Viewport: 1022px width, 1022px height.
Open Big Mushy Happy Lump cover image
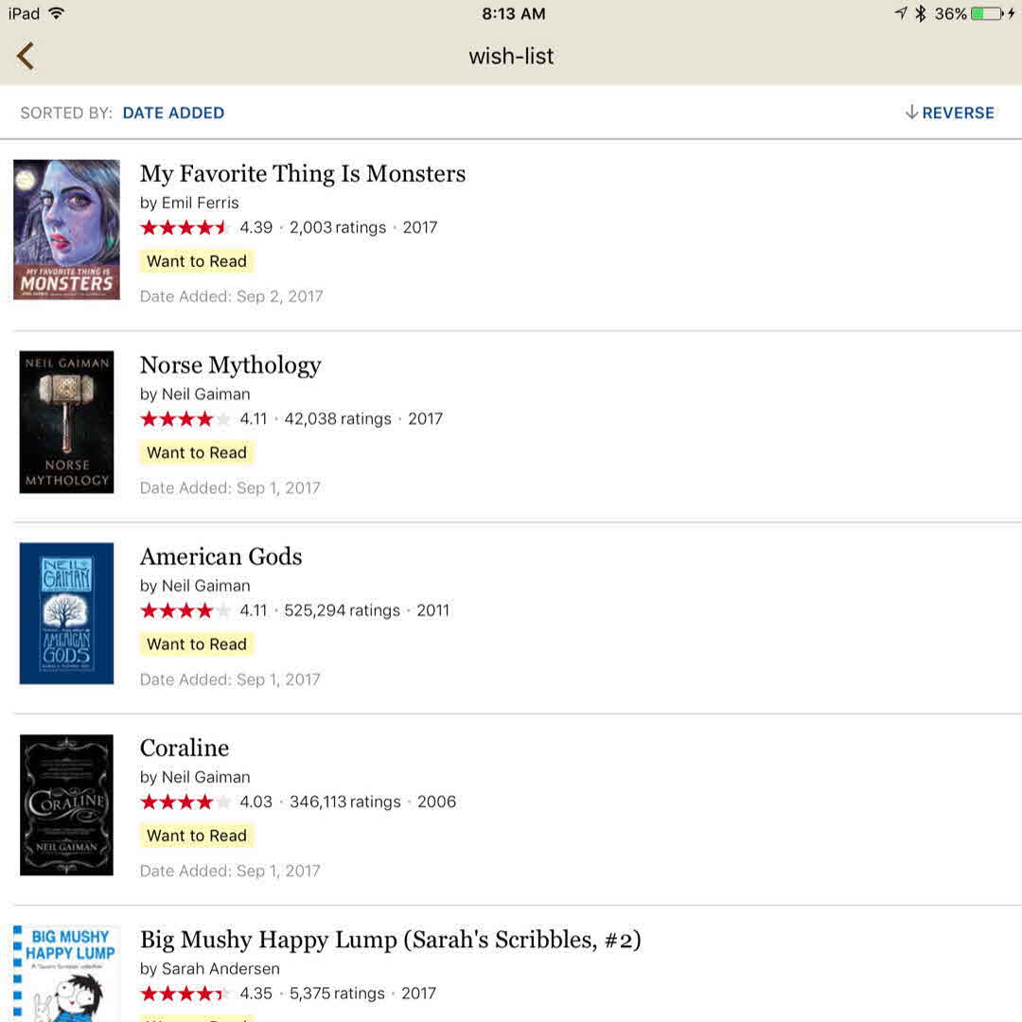66,975
